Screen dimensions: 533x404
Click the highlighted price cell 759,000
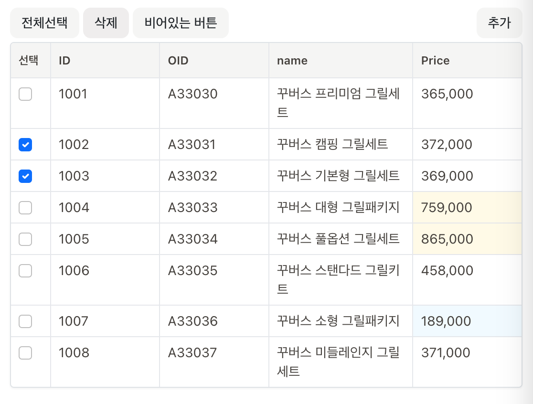click(447, 208)
